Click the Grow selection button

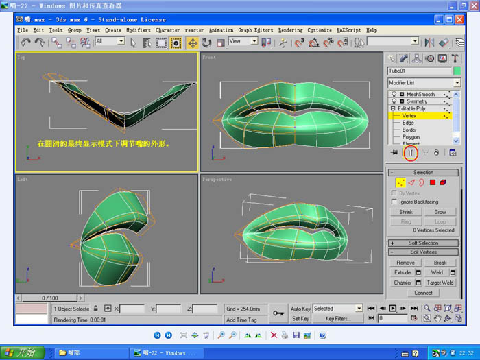click(x=440, y=212)
